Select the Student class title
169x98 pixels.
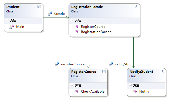(x=13, y=7)
